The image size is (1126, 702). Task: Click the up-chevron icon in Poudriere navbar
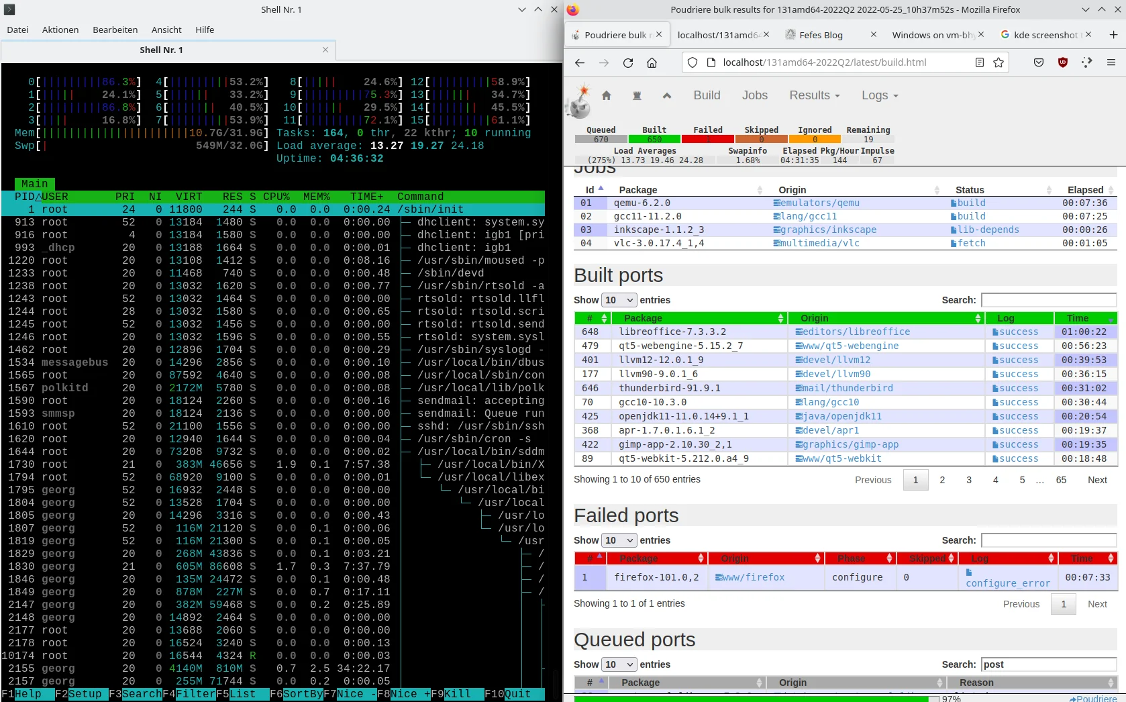tap(667, 95)
